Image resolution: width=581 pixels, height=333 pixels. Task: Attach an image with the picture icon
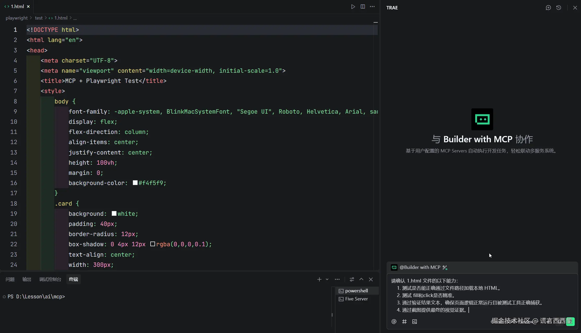[x=415, y=322]
